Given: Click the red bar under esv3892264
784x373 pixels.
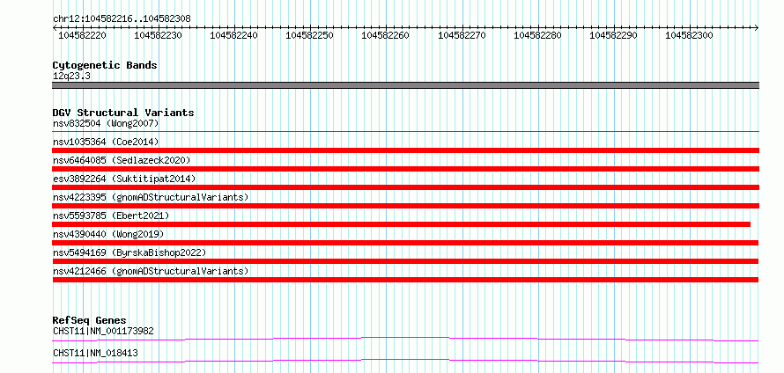Looking at the screenshot, I should coord(405,187).
